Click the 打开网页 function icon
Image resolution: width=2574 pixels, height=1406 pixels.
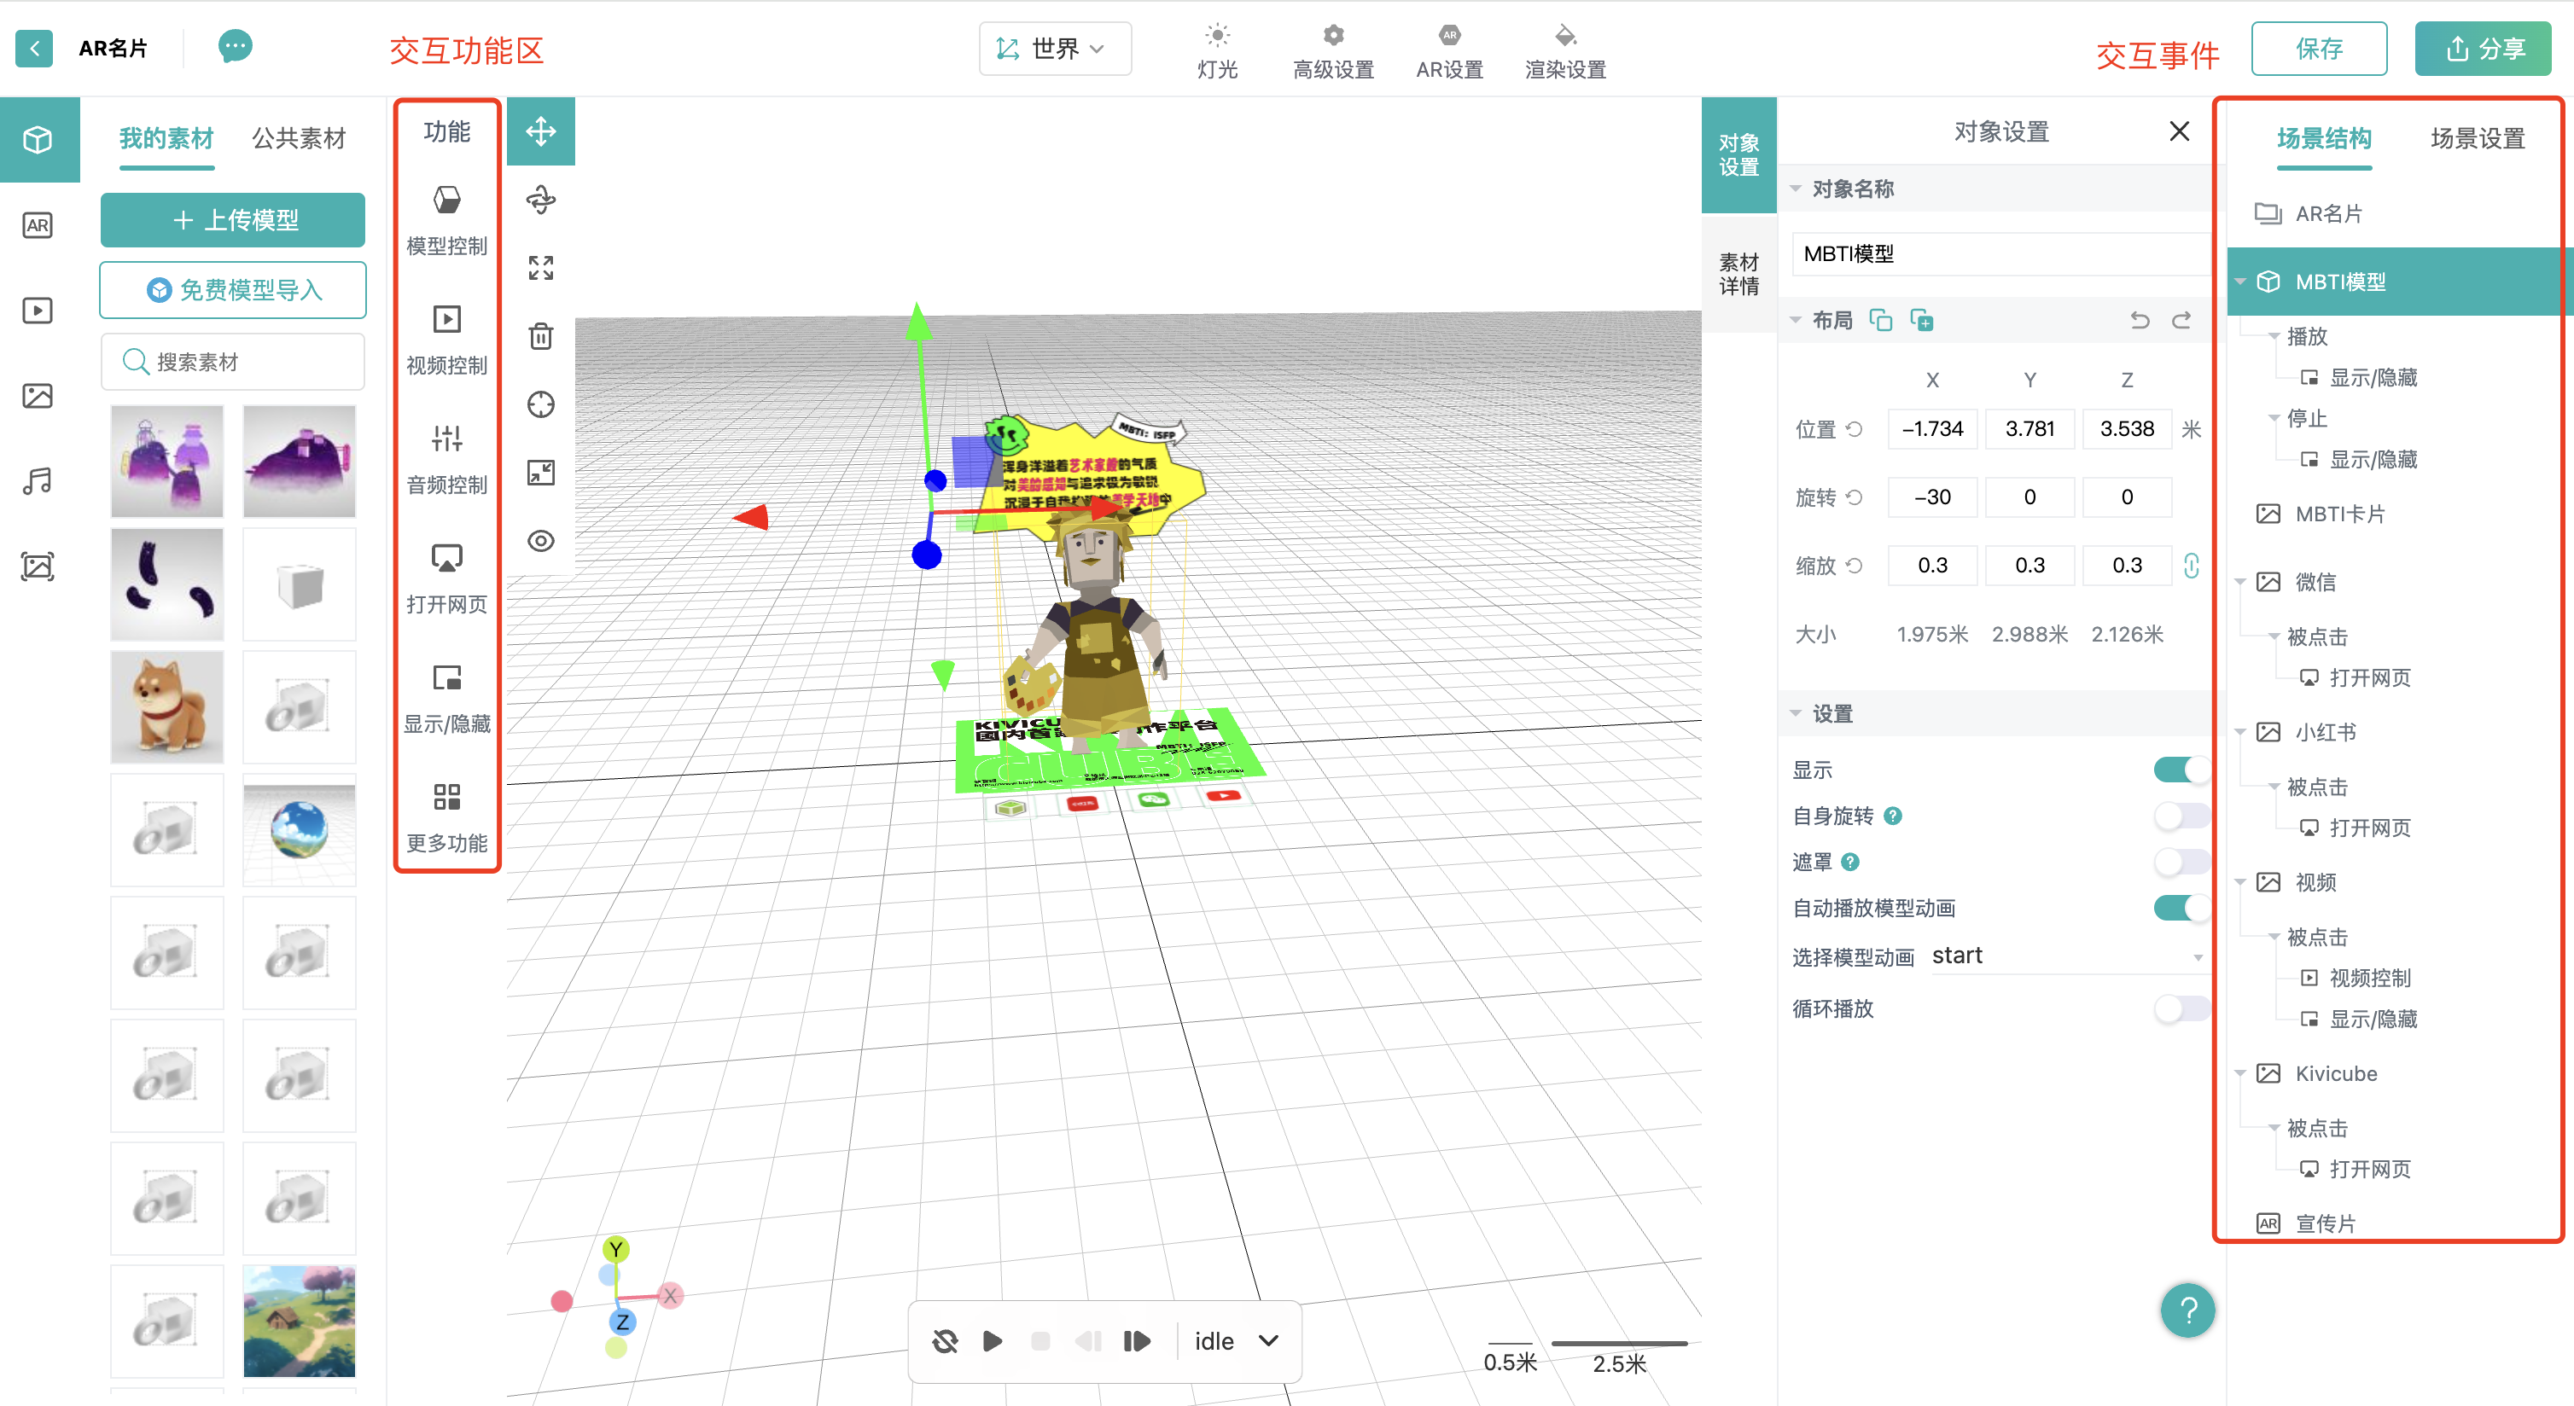point(446,558)
